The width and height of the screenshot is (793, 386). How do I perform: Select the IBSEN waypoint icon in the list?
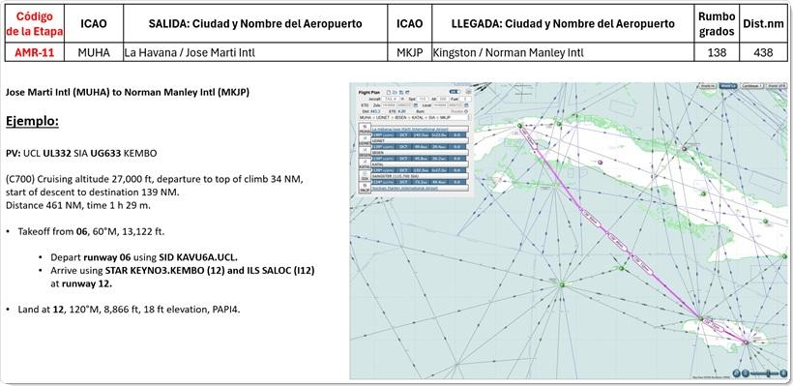(365, 152)
